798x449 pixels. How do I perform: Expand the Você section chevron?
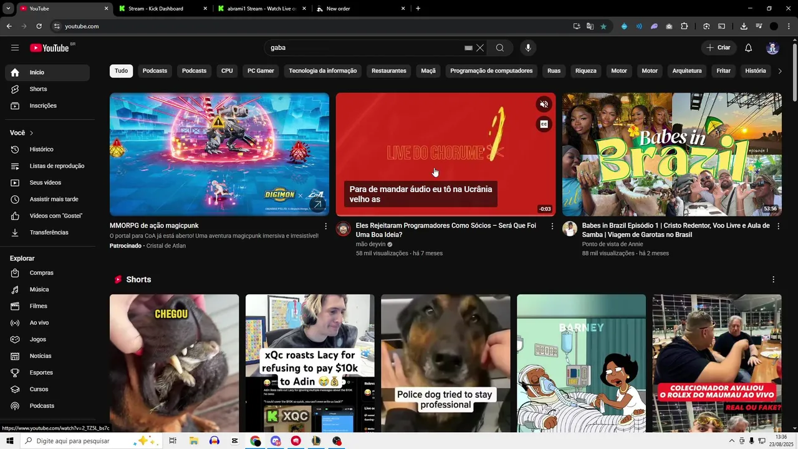click(31, 133)
